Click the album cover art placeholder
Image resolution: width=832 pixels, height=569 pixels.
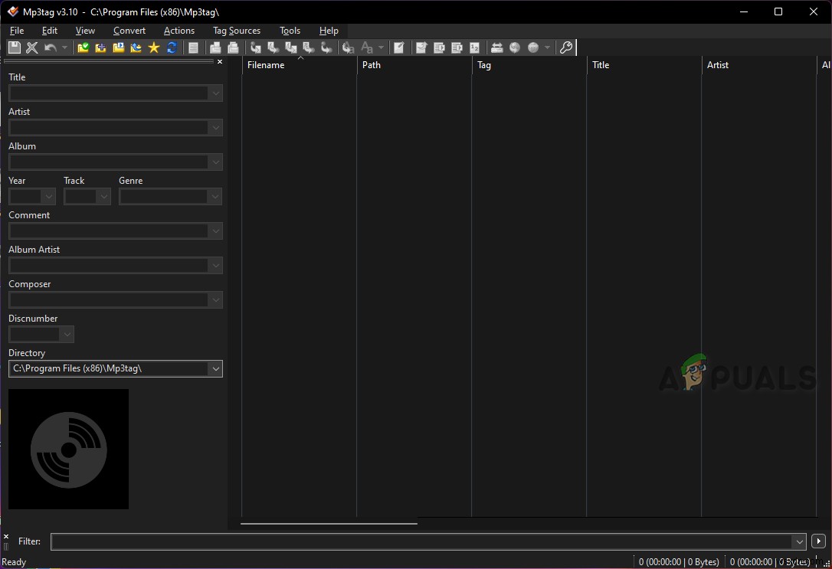point(69,449)
